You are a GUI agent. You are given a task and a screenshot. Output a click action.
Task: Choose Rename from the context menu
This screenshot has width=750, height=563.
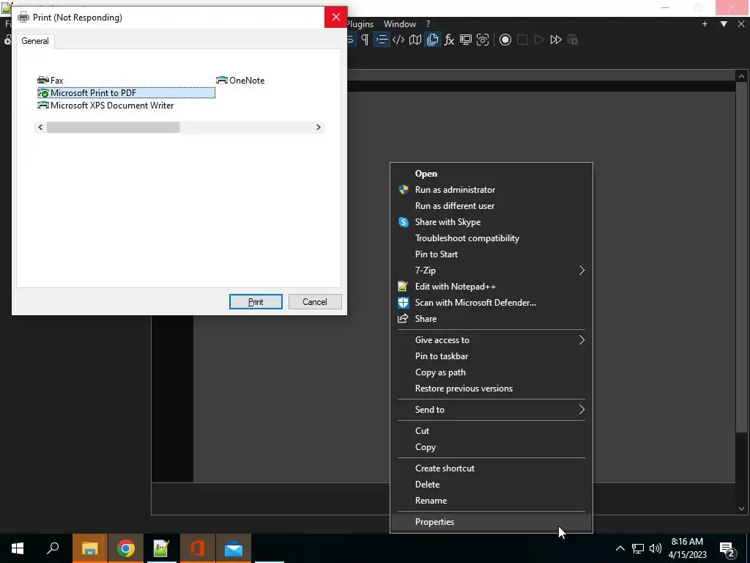coord(491,501)
